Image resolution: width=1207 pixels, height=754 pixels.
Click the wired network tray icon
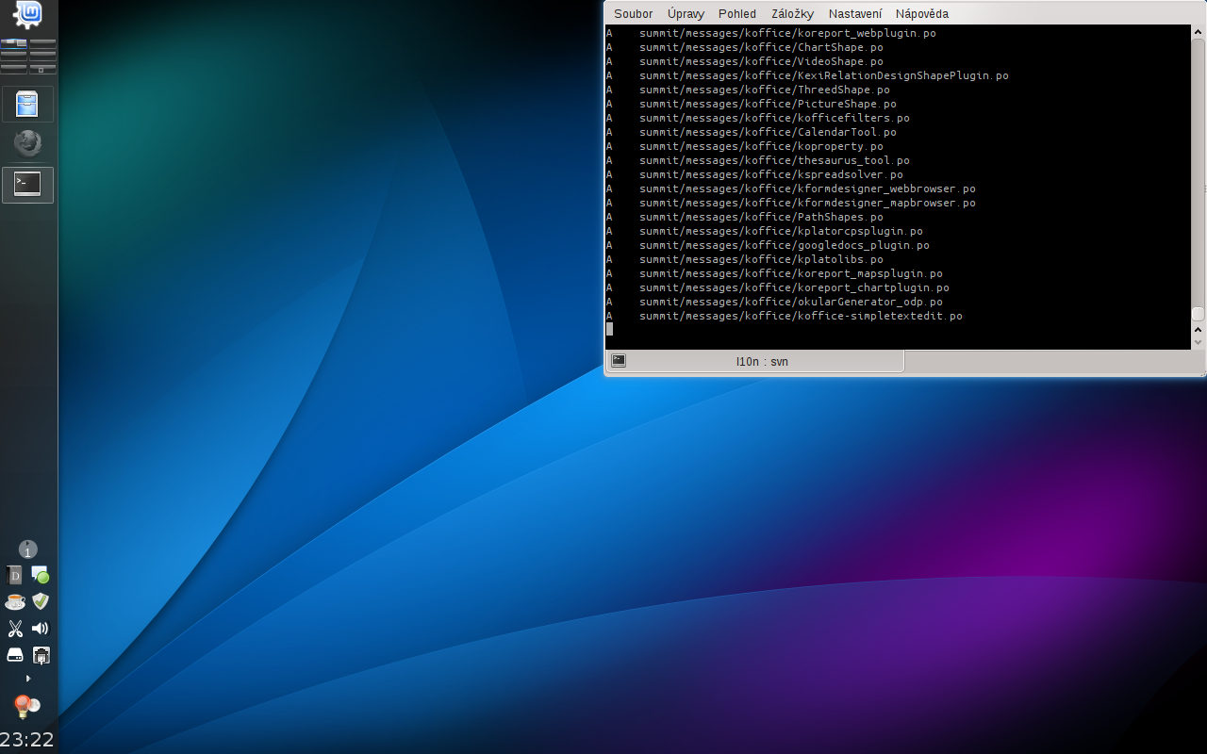(x=41, y=655)
